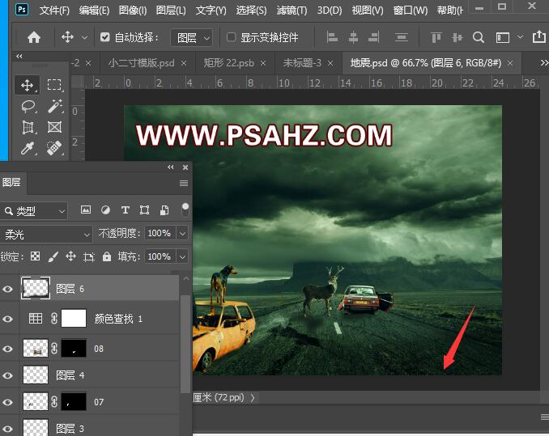Viewport: 549px width, 436px height.
Task: Click align vertical centers icon
Action: tap(457, 37)
